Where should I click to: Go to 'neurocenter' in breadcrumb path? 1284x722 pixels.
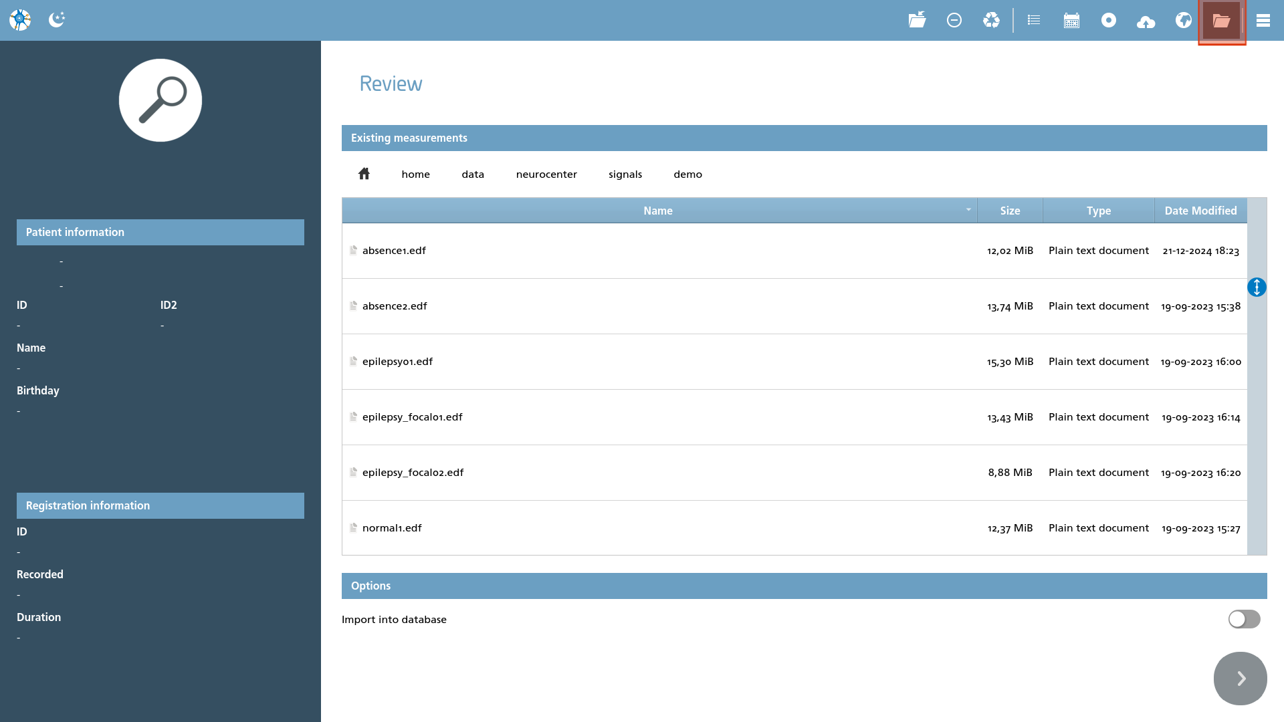click(x=546, y=174)
